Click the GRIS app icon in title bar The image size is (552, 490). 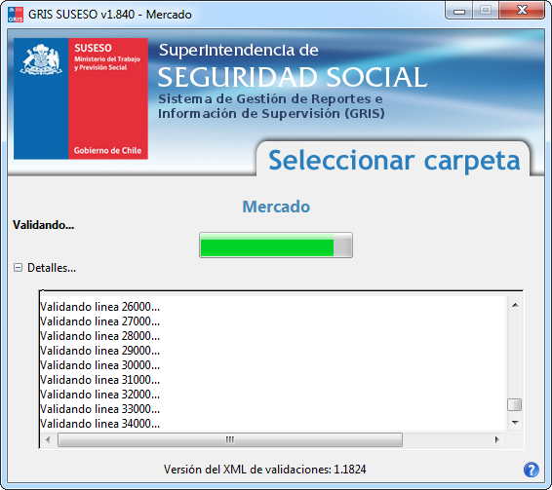click(16, 15)
